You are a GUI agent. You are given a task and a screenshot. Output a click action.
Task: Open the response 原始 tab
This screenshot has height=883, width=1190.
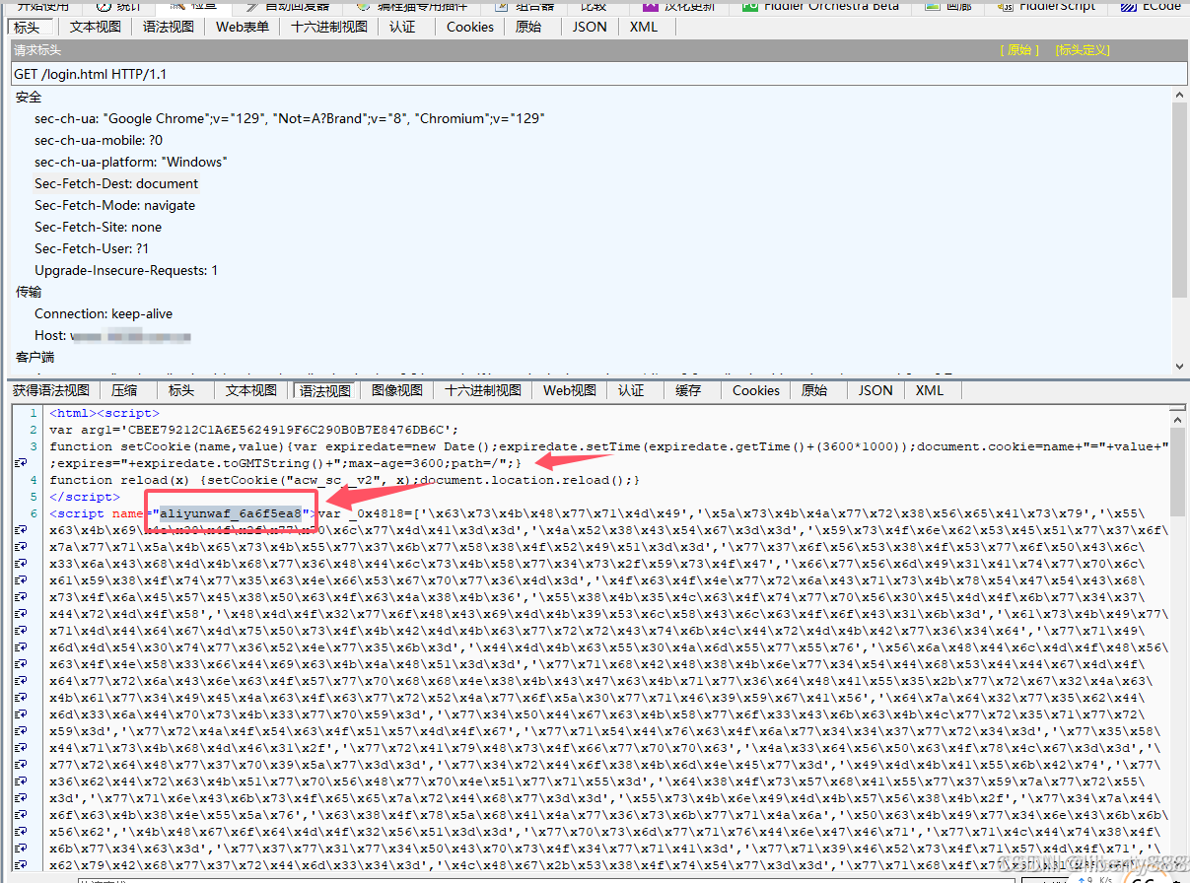814,390
